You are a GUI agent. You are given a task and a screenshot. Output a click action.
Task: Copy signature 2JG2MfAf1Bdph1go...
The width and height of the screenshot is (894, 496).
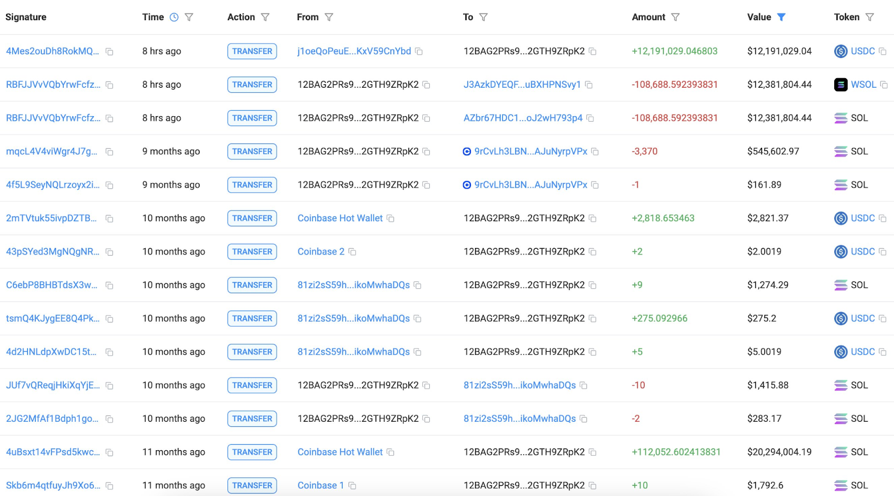[110, 419]
